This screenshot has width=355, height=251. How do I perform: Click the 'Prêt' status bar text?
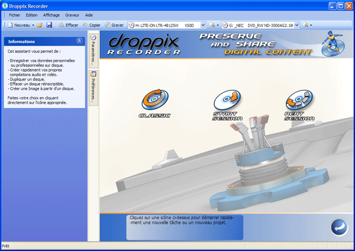[6, 246]
